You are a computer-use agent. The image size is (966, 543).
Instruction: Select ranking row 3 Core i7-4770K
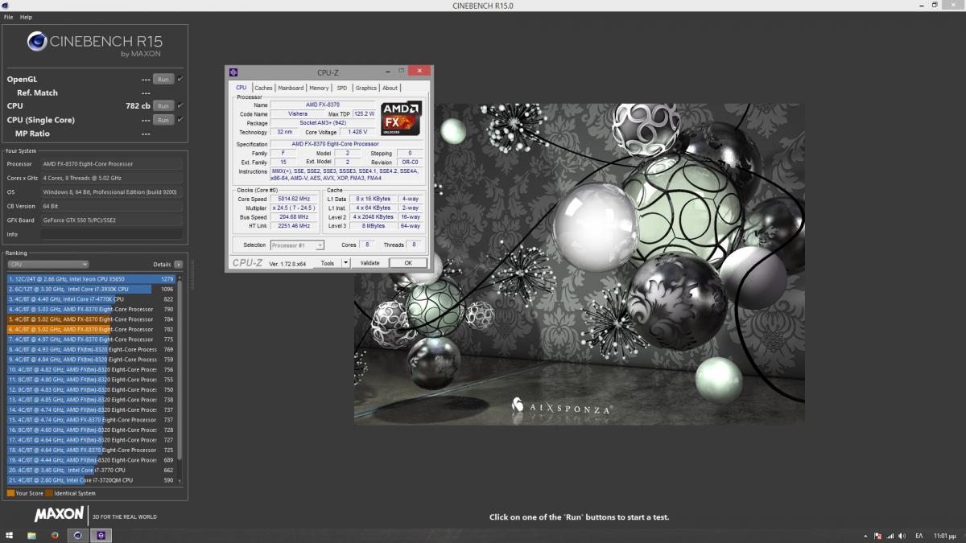coord(91,299)
